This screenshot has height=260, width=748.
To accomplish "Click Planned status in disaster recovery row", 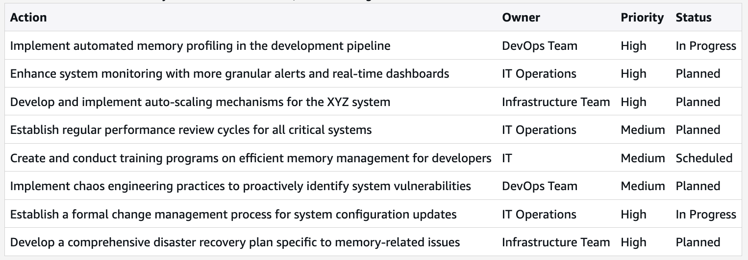I will [x=698, y=242].
